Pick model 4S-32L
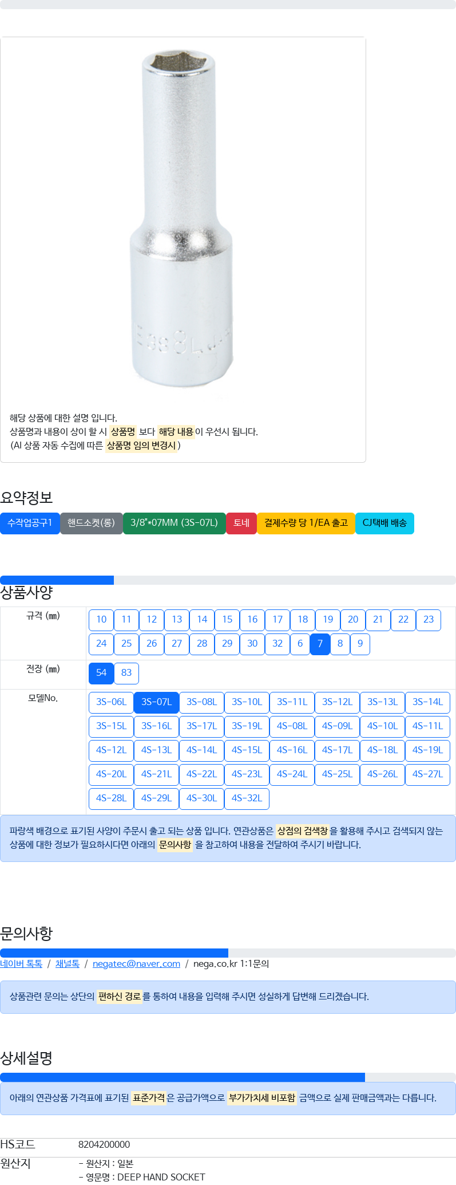 (x=247, y=798)
